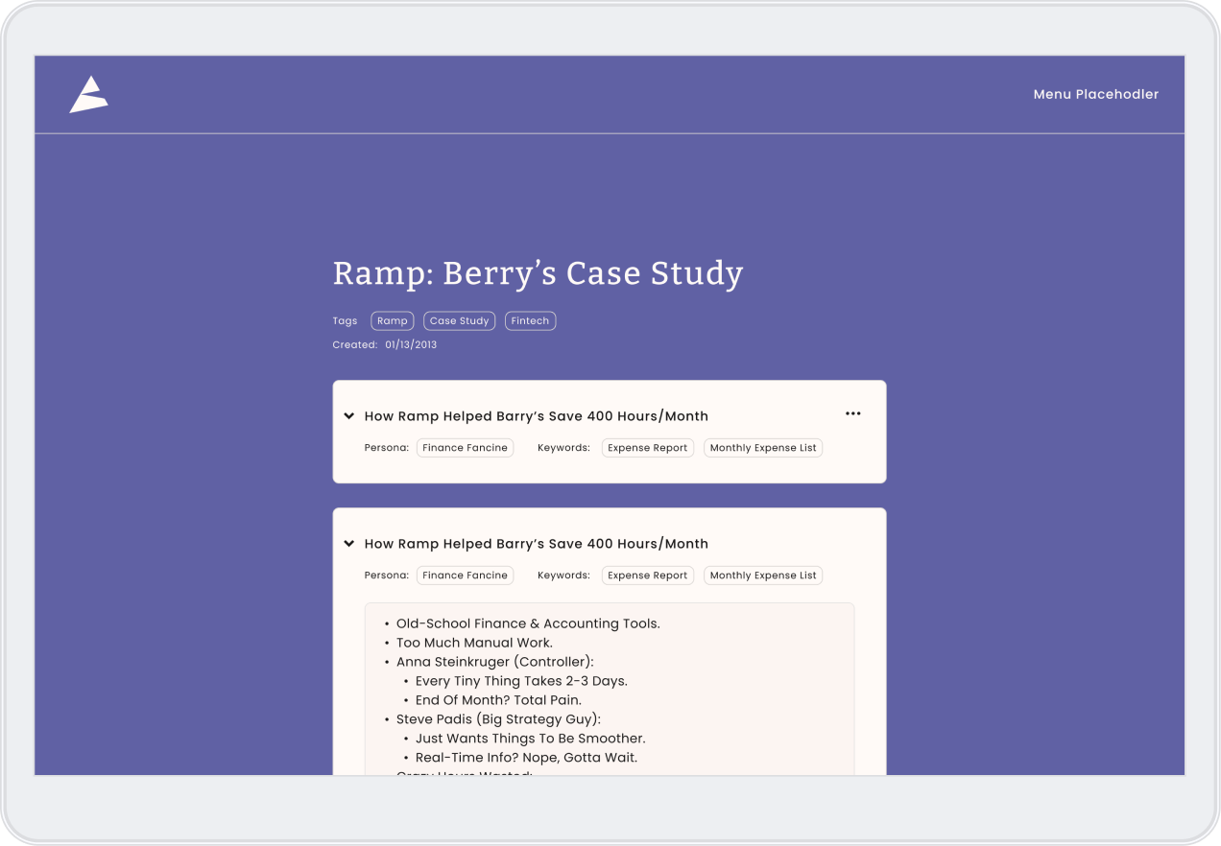Click bullet Anna Steinkruger (Controller)
1221x846 pixels.
495,662
